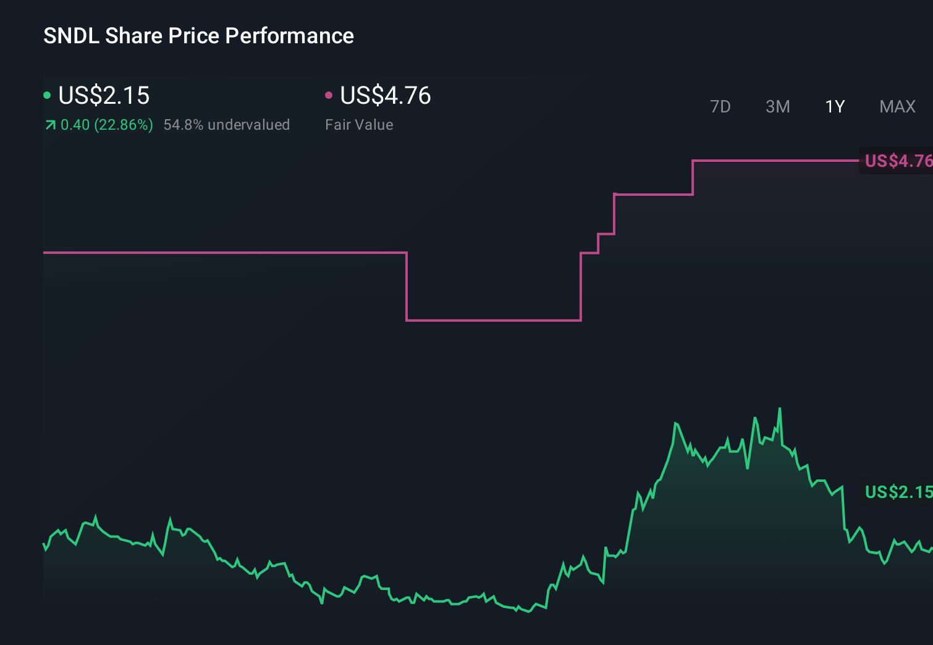This screenshot has height=645, width=933.
Task: Select the US$4.76 price badge
Action: pos(897,161)
